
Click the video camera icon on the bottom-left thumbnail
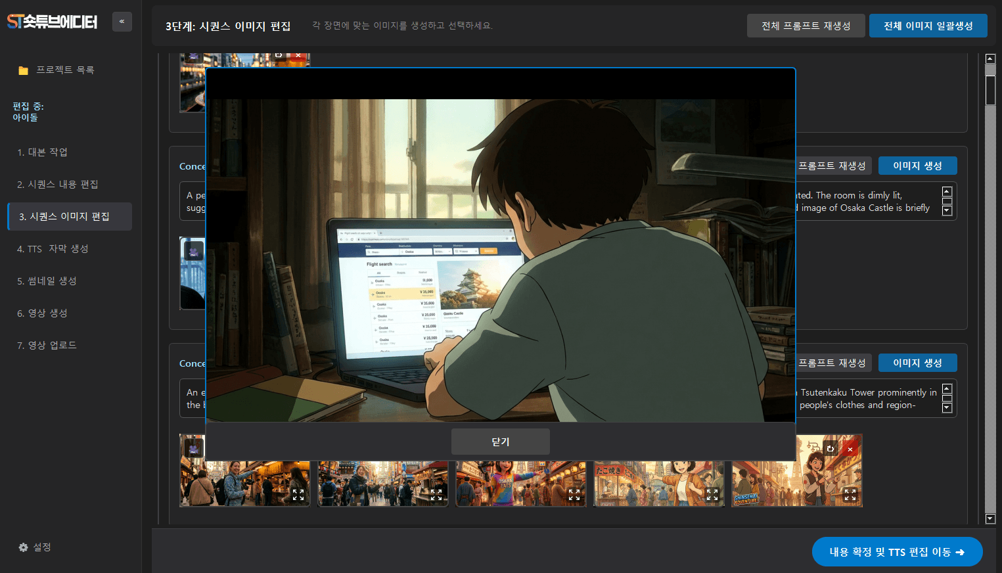[193, 449]
